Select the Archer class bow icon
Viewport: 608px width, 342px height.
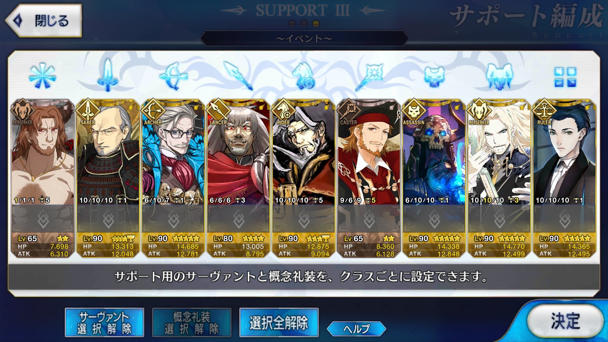click(x=173, y=76)
